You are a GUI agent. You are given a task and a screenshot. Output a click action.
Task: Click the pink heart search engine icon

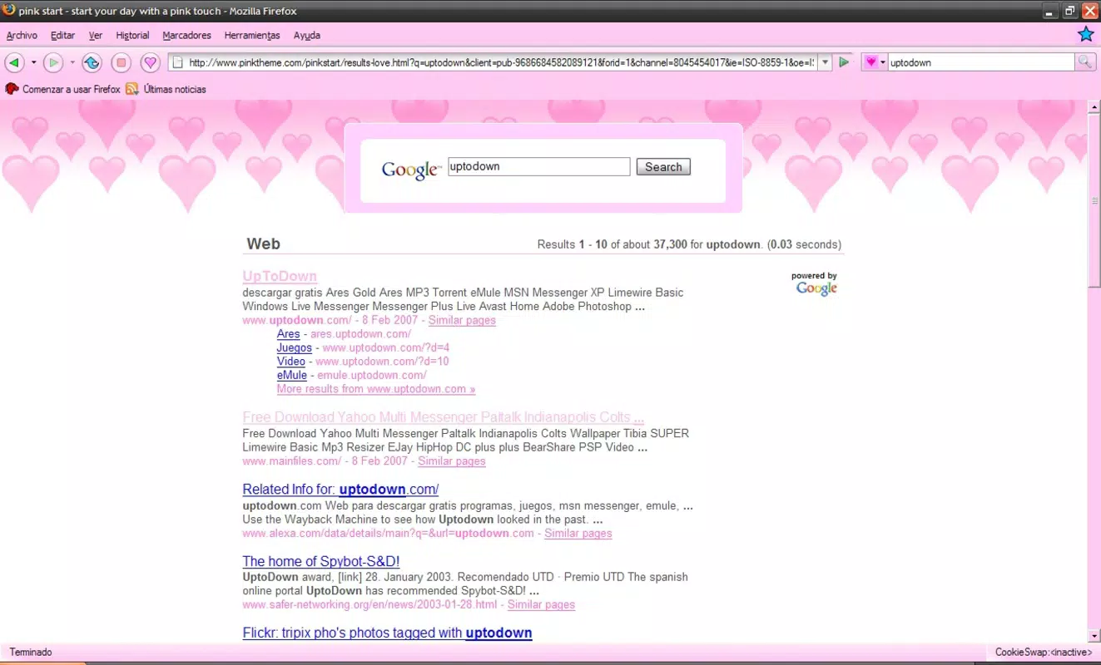tap(870, 62)
